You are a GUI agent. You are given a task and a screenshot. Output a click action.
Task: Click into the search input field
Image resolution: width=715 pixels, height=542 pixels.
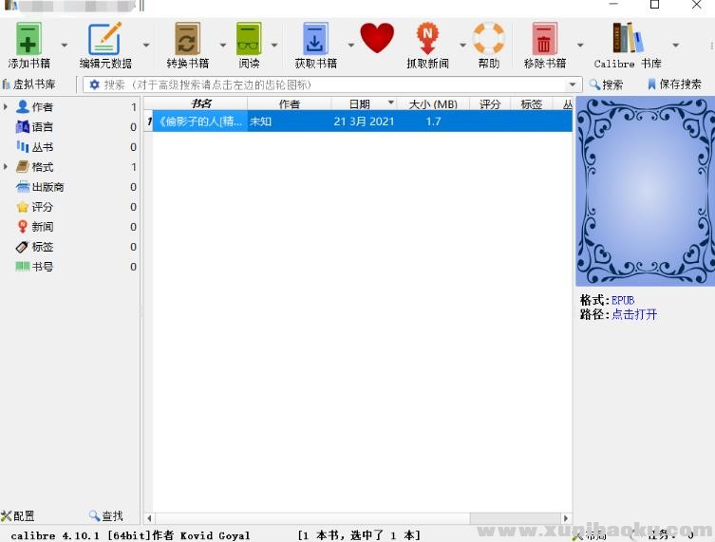(332, 84)
